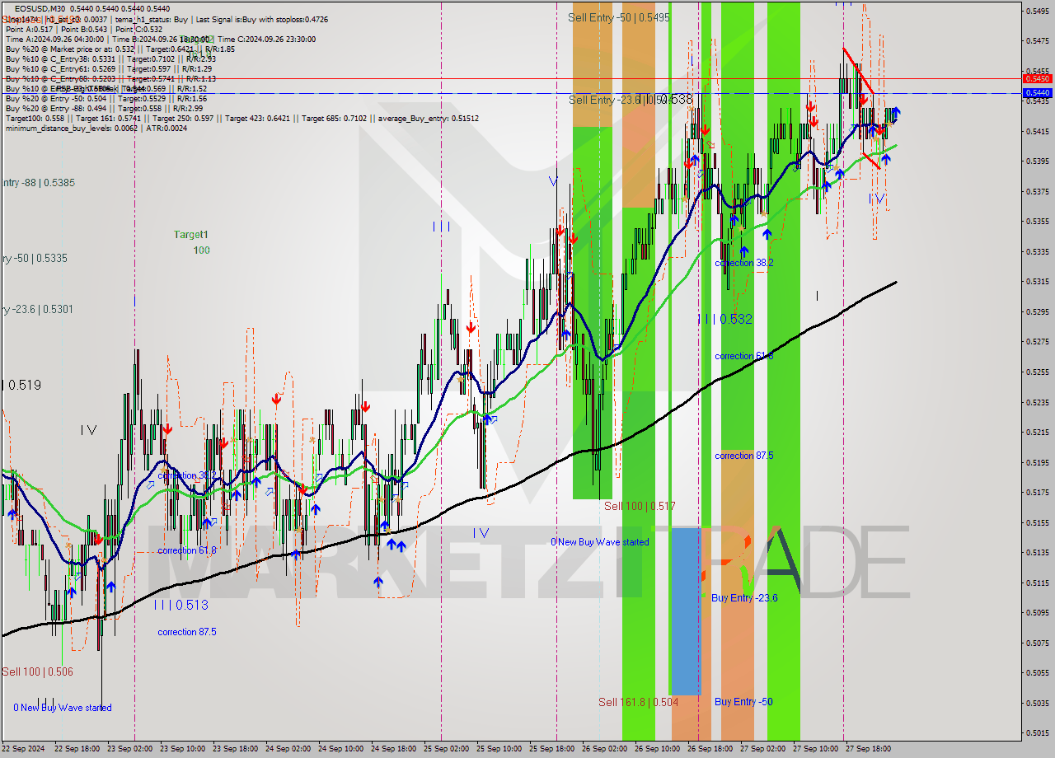Click 'correction 38.2' above I I I 0.532
Image resolution: width=1055 pixels, height=758 pixels.
tap(744, 263)
